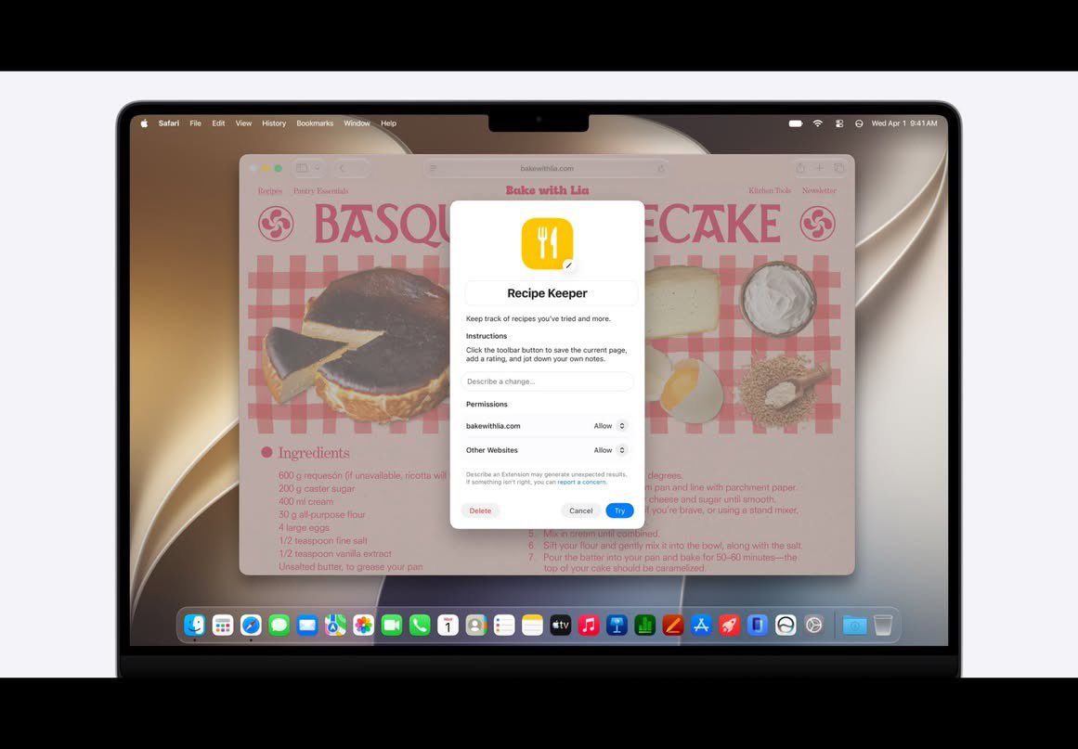
Task: Click the Pantry Essentials link on the webpage
Action: tap(321, 191)
